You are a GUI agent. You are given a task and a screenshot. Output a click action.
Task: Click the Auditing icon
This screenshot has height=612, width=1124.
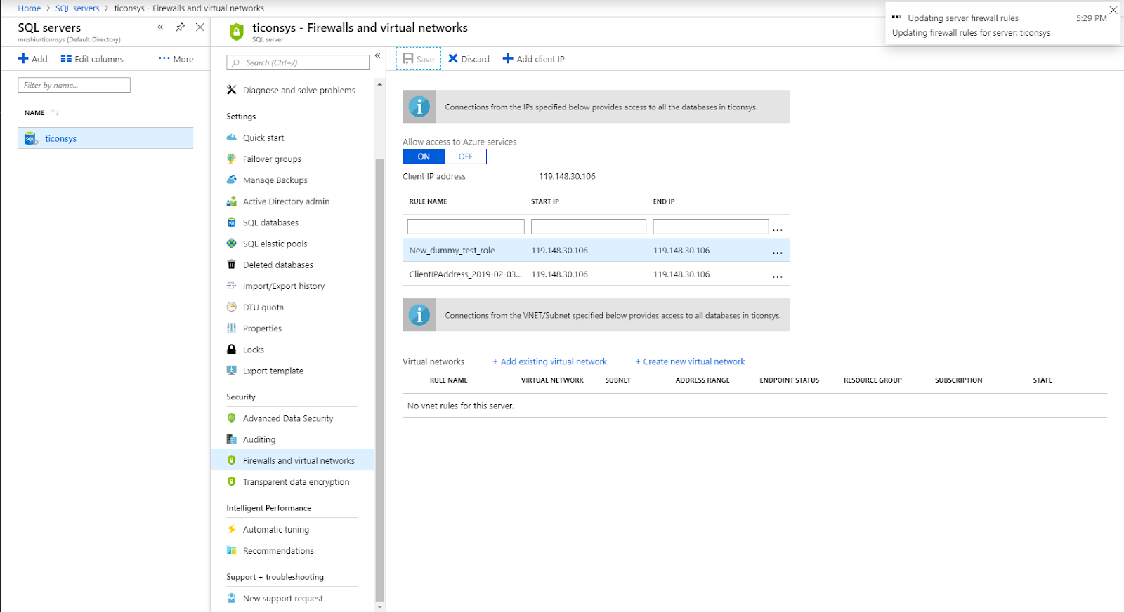231,439
